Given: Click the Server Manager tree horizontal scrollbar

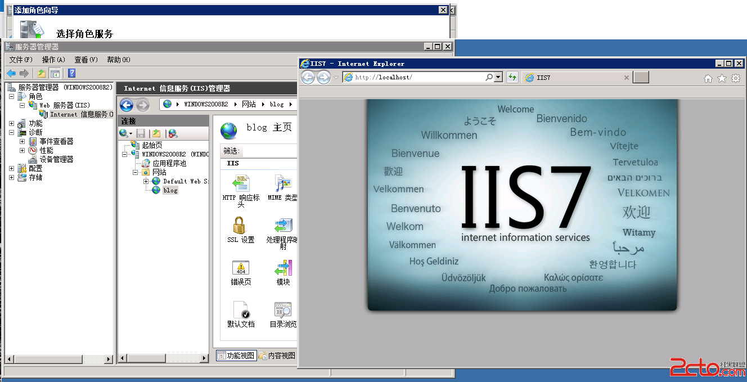Looking at the screenshot, I should pos(59,358).
